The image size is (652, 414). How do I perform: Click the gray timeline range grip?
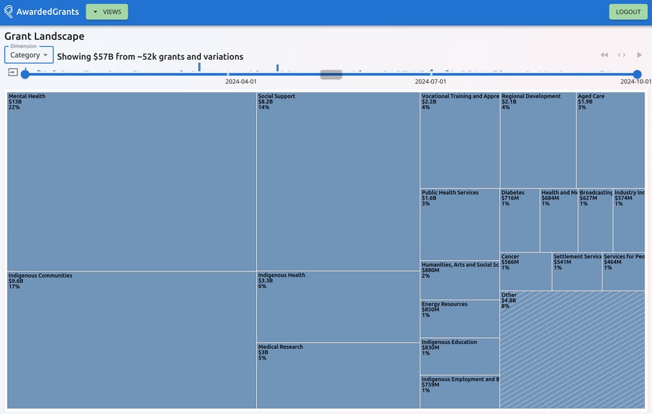click(331, 74)
